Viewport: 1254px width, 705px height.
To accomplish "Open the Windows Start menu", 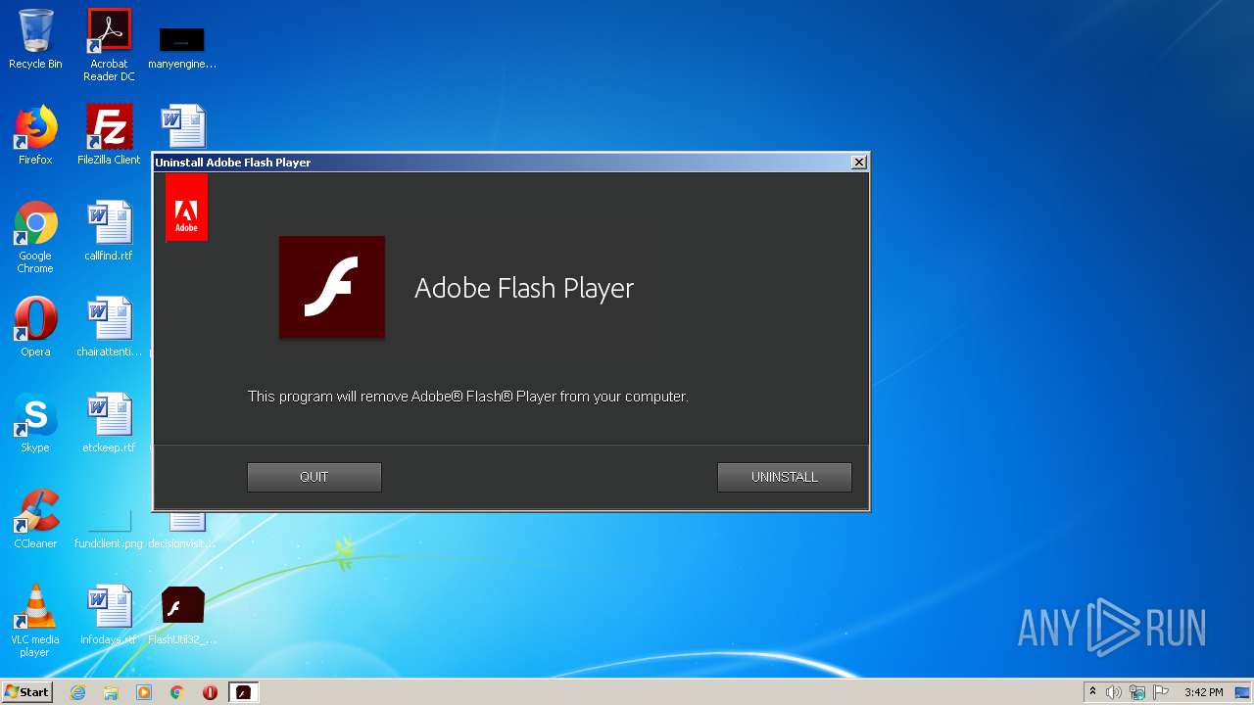I will coord(27,692).
